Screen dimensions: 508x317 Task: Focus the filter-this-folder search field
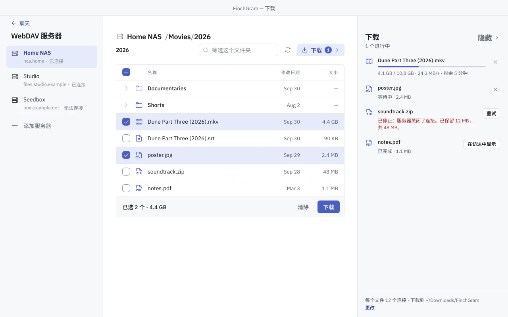(x=239, y=50)
